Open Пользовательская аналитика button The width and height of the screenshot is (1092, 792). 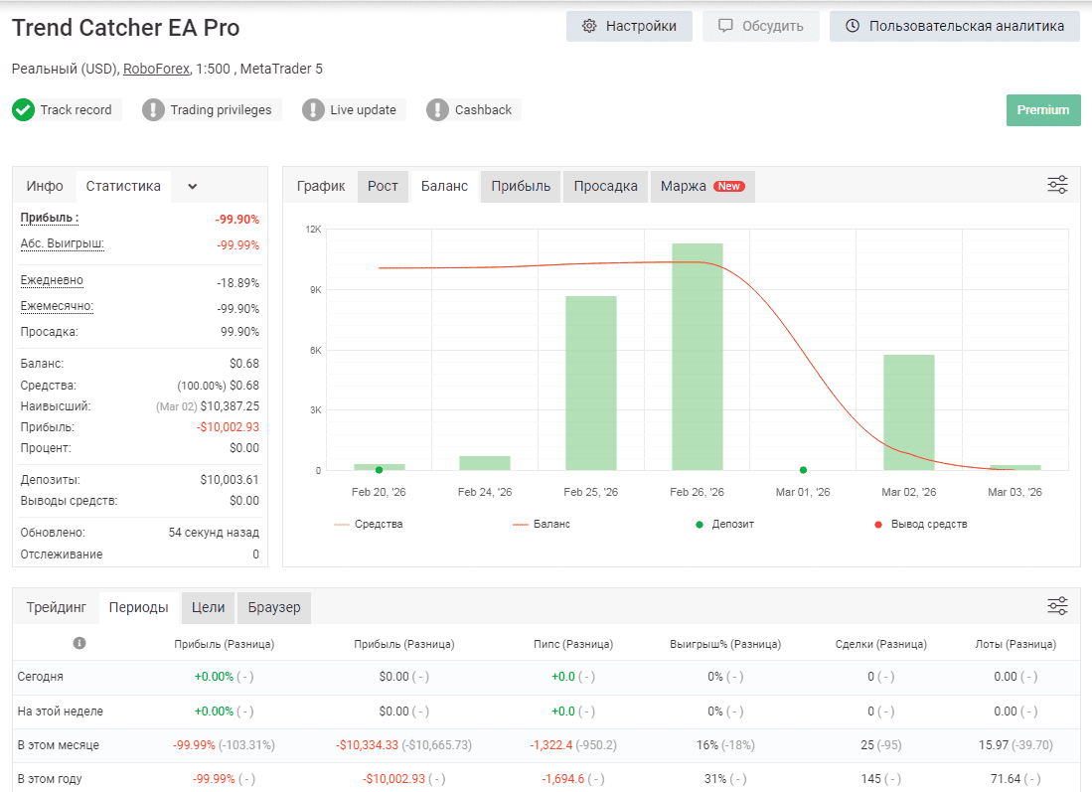point(954,27)
